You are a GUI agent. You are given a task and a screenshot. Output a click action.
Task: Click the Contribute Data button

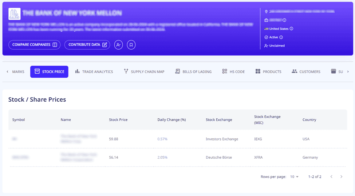[x=87, y=45]
